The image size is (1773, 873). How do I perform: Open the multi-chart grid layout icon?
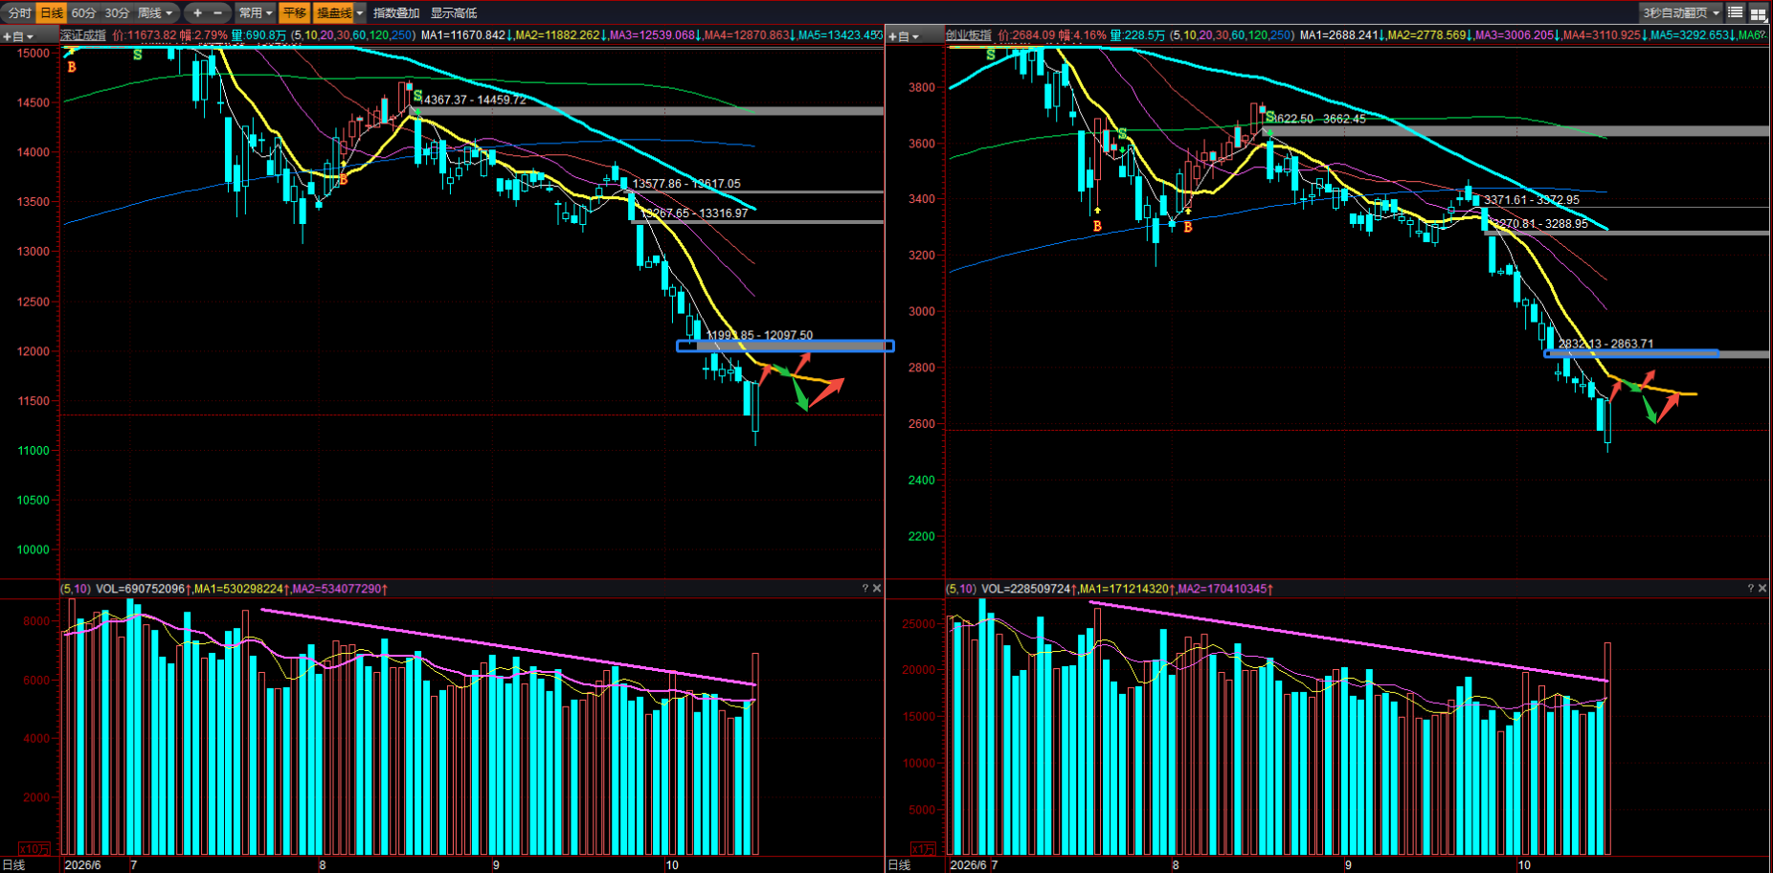pyautogui.click(x=1758, y=12)
